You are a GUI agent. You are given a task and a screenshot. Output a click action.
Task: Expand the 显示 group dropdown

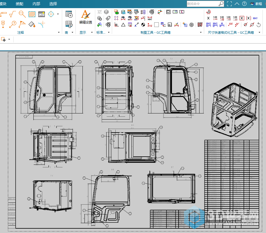tap(92, 32)
